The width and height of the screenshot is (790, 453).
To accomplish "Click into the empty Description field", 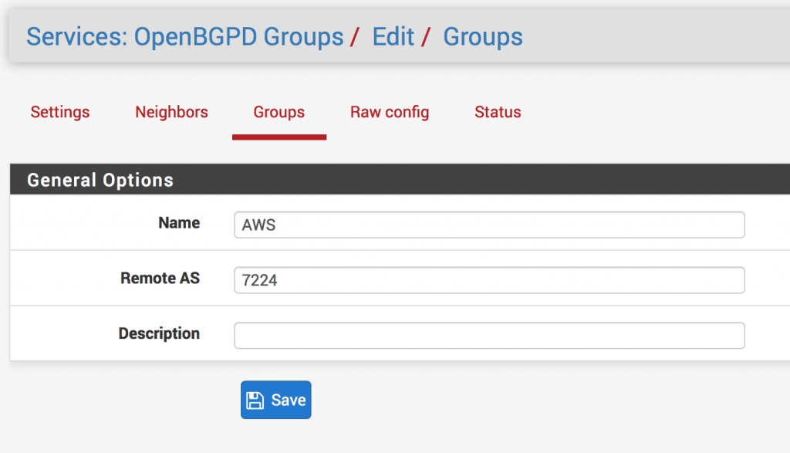I will (x=489, y=336).
